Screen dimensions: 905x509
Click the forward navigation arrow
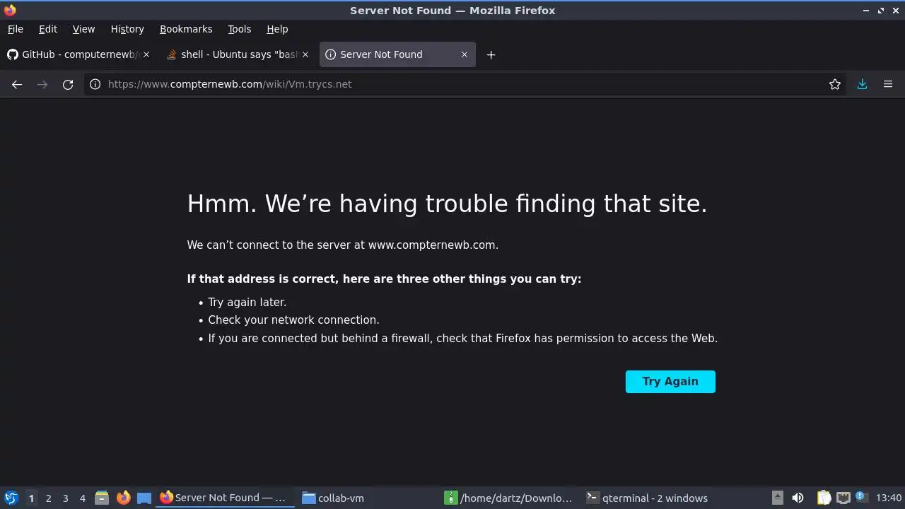42,84
